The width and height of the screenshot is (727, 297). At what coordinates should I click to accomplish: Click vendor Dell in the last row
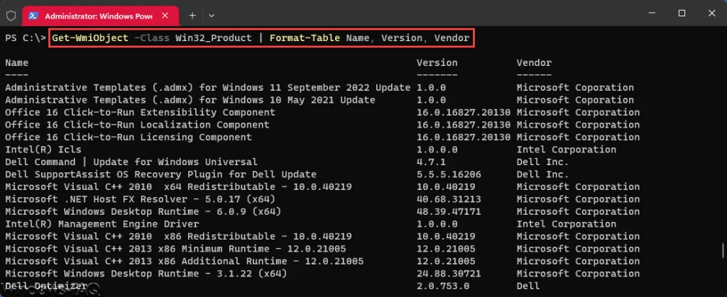tap(528, 286)
